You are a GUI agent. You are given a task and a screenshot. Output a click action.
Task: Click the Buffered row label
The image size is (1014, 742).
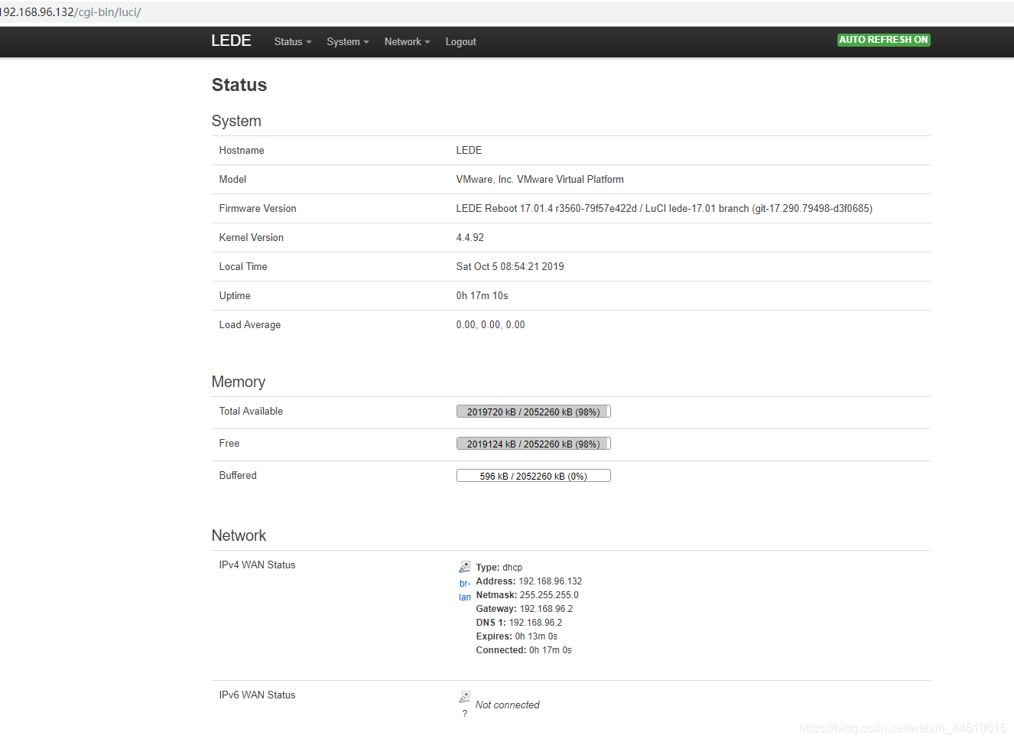click(x=238, y=476)
